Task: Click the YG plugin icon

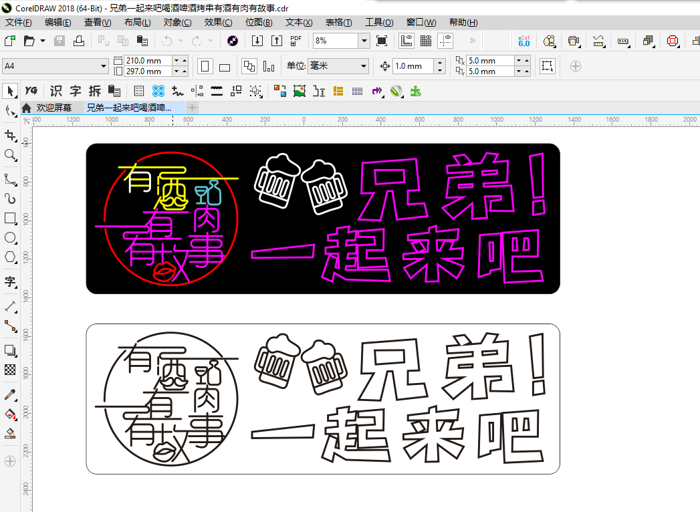Action: pos(31,91)
